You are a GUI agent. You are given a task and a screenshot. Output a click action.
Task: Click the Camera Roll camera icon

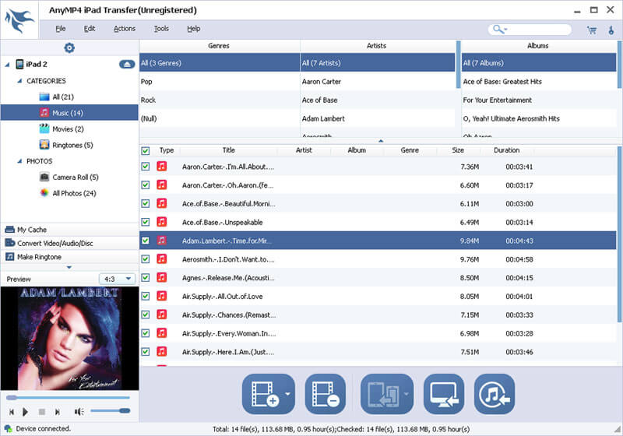click(x=44, y=177)
